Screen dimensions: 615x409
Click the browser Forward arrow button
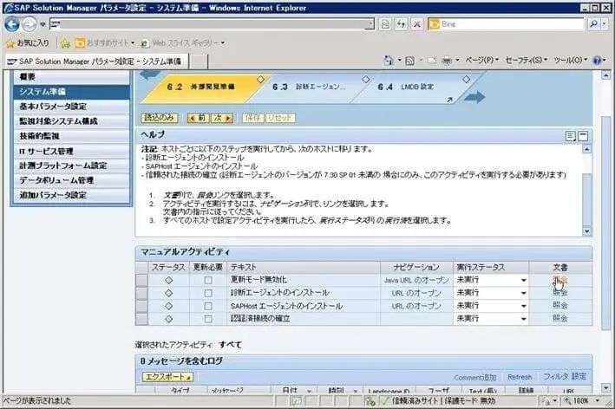tap(29, 24)
